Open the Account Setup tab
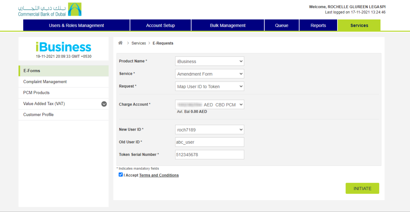The height and width of the screenshot is (212, 410). coord(160,25)
